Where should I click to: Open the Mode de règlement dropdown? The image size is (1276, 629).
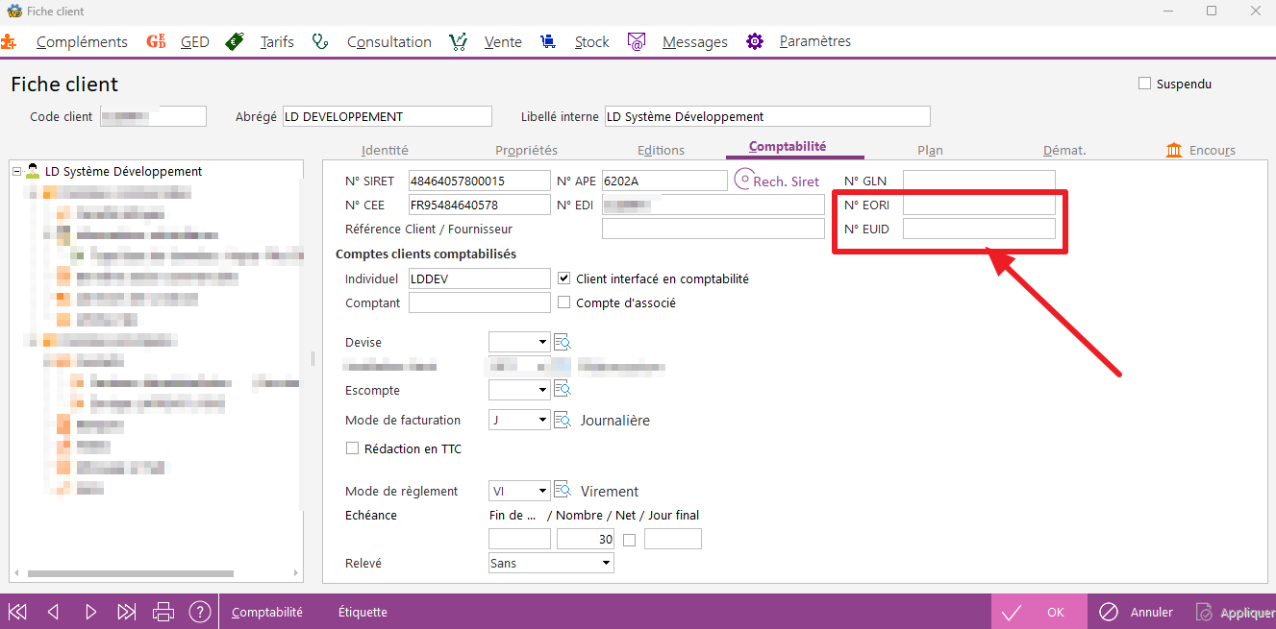click(542, 491)
